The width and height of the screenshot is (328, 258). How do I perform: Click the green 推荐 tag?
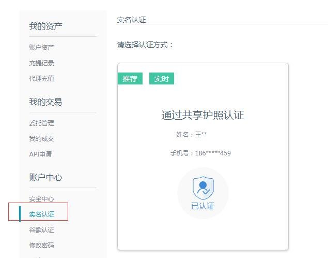point(130,79)
